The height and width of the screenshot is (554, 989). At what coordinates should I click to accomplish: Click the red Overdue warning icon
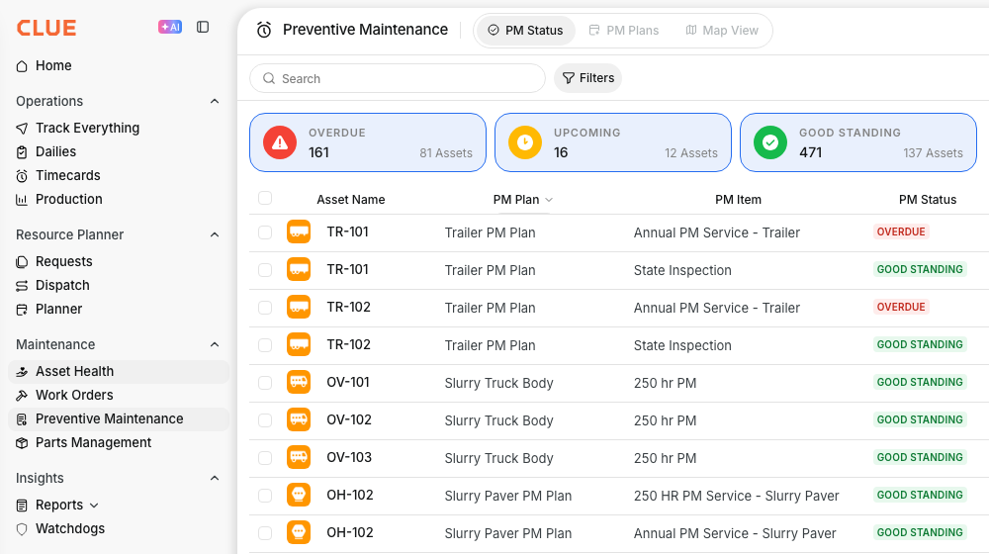(x=280, y=142)
